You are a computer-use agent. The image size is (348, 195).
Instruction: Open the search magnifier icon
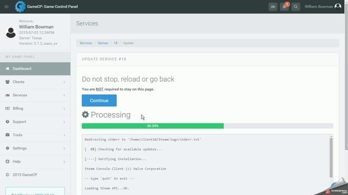(296, 6)
